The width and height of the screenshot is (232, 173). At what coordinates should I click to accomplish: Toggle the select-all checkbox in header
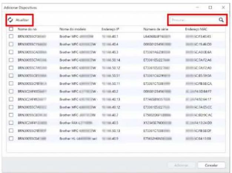click(11, 29)
